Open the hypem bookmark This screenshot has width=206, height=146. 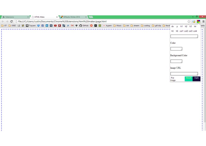(x=107, y=25)
